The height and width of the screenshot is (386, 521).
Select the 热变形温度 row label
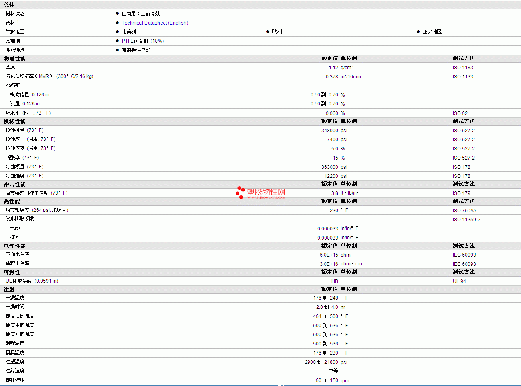37,210
